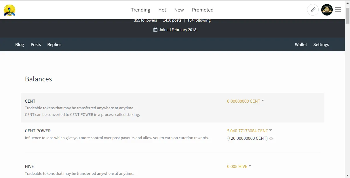Click the (+20.00000000 CENT) delegated amount
This screenshot has width=350, height=178.
[x=247, y=138]
